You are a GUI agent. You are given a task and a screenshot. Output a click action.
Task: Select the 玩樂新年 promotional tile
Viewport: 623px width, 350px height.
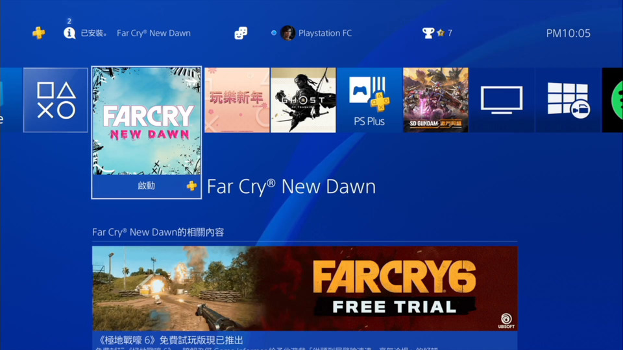coord(238,100)
